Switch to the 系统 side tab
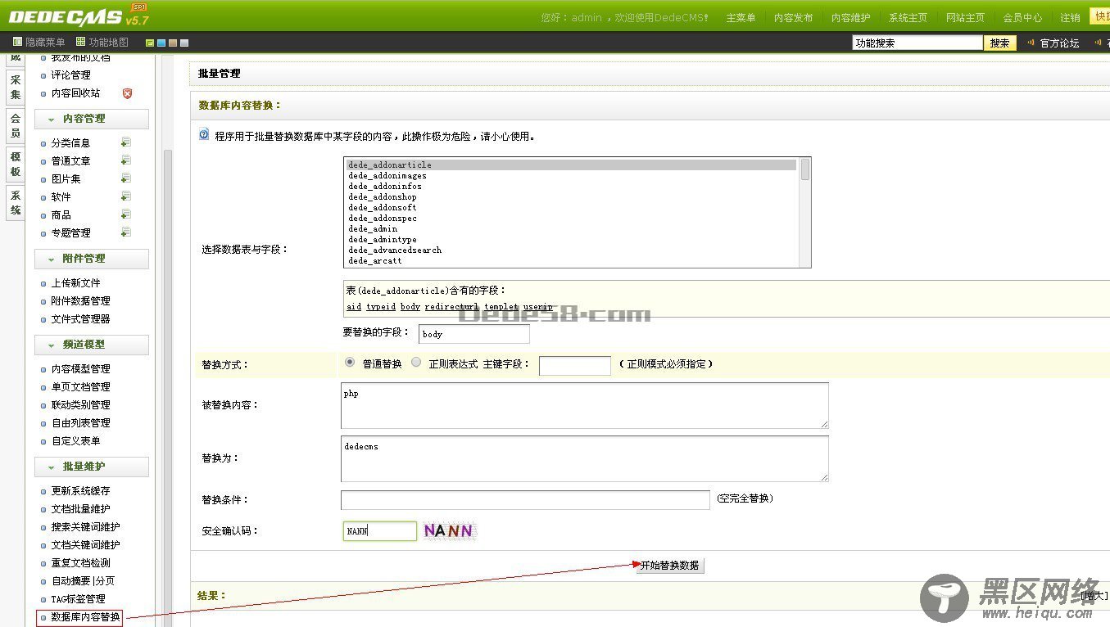Viewport: 1110px width, 627px height. pyautogui.click(x=15, y=202)
